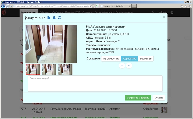Click Сохранить и закрыть button
The image size is (193, 119).
(138, 98)
